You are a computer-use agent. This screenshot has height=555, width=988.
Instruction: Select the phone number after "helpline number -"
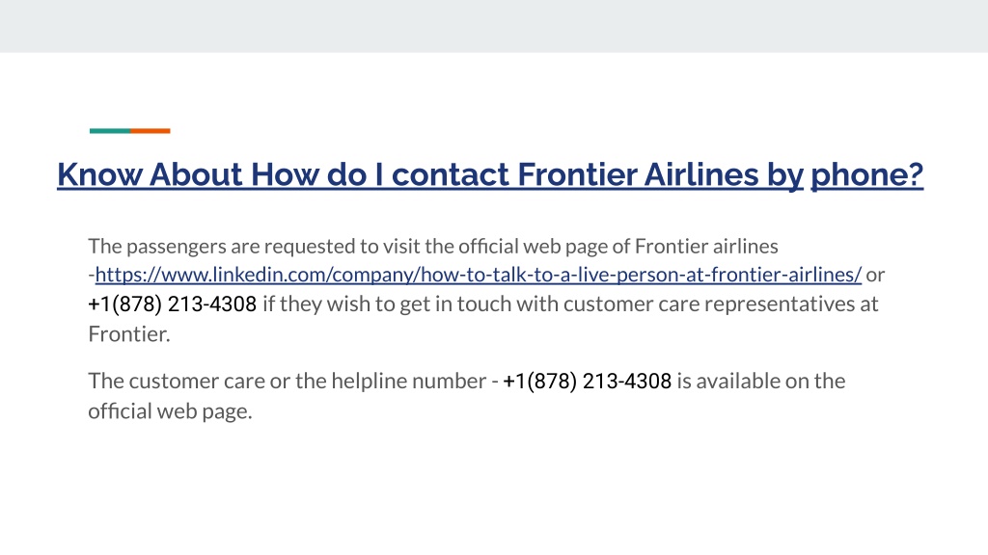point(588,381)
